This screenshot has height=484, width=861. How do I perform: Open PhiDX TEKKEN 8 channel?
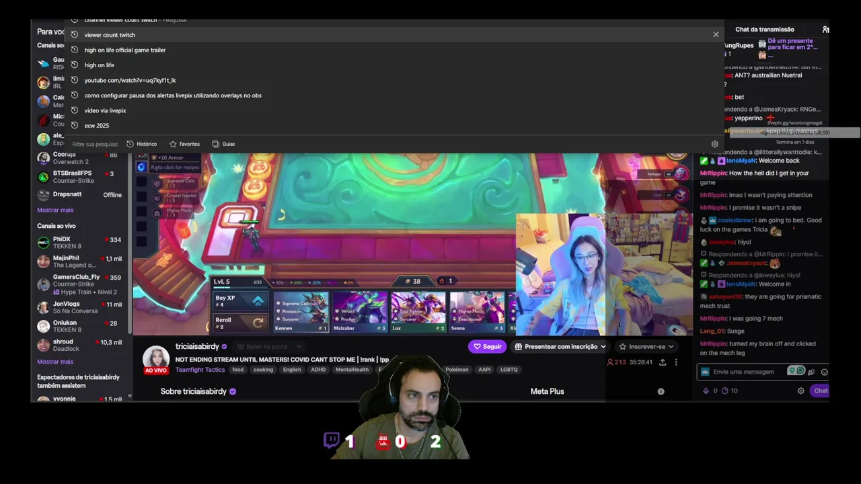click(x=79, y=243)
